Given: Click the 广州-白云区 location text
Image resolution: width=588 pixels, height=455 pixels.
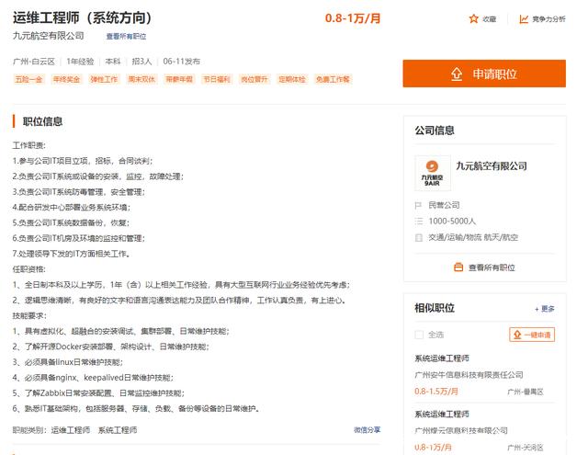Looking at the screenshot, I should pyautogui.click(x=34, y=62).
